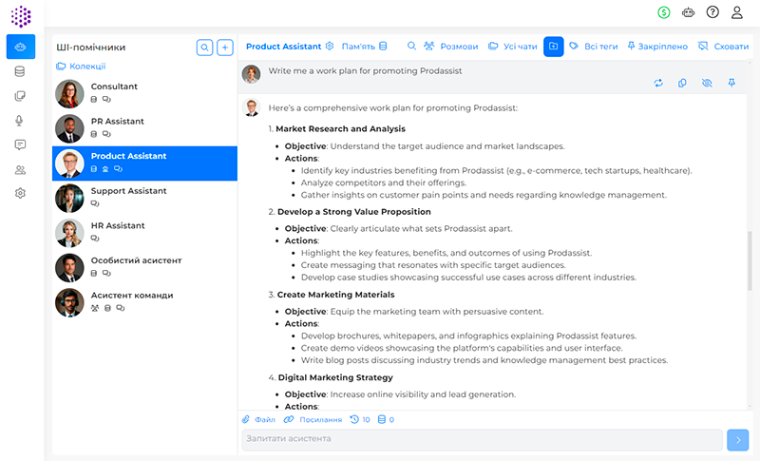Pin the message using pin icon
The image size is (760, 461).
[x=731, y=84]
